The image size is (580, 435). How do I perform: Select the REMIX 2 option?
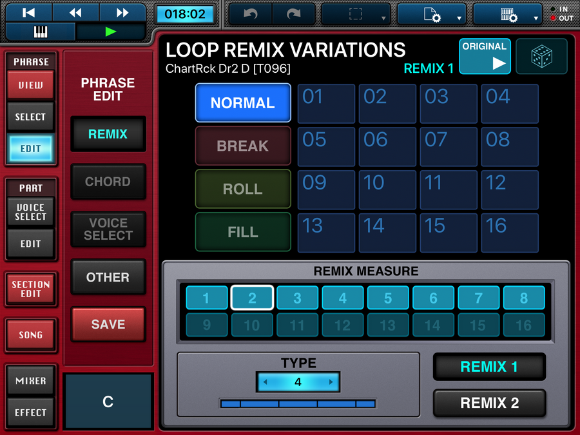(489, 403)
